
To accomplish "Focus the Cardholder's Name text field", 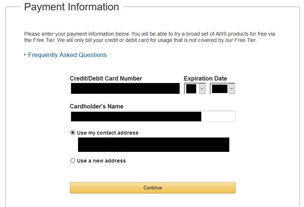I will pyautogui.click(x=152, y=117).
